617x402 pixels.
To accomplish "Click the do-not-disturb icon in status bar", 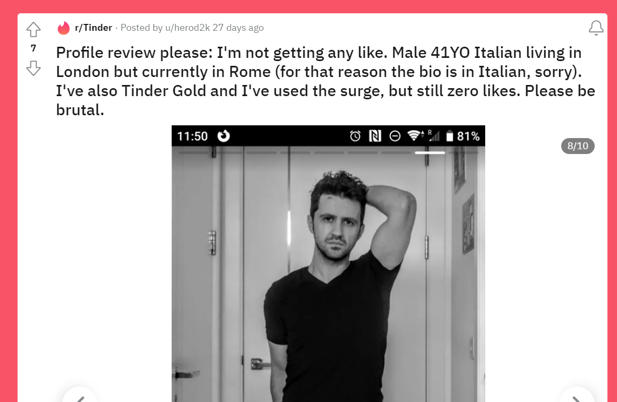I will pos(395,136).
